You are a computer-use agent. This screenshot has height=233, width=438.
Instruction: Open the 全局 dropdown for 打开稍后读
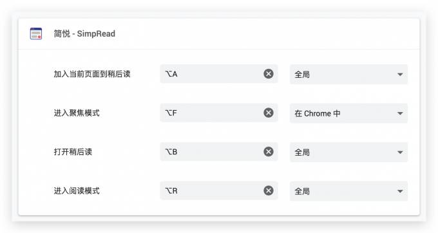[348, 153]
